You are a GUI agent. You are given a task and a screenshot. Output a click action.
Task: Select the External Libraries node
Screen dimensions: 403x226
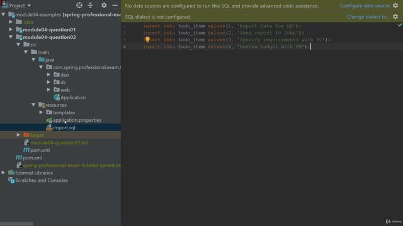point(34,173)
